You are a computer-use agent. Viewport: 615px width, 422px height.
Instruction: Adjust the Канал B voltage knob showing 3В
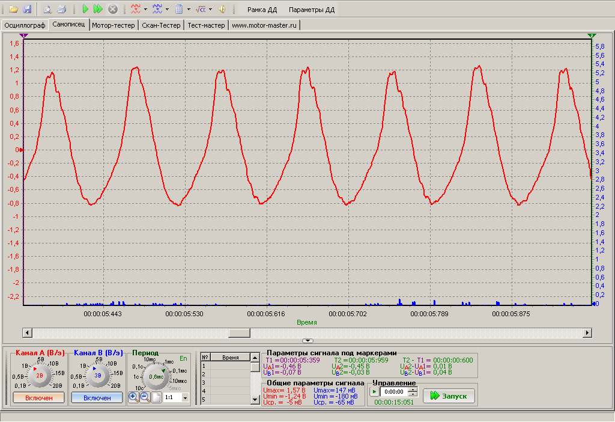pos(98,376)
